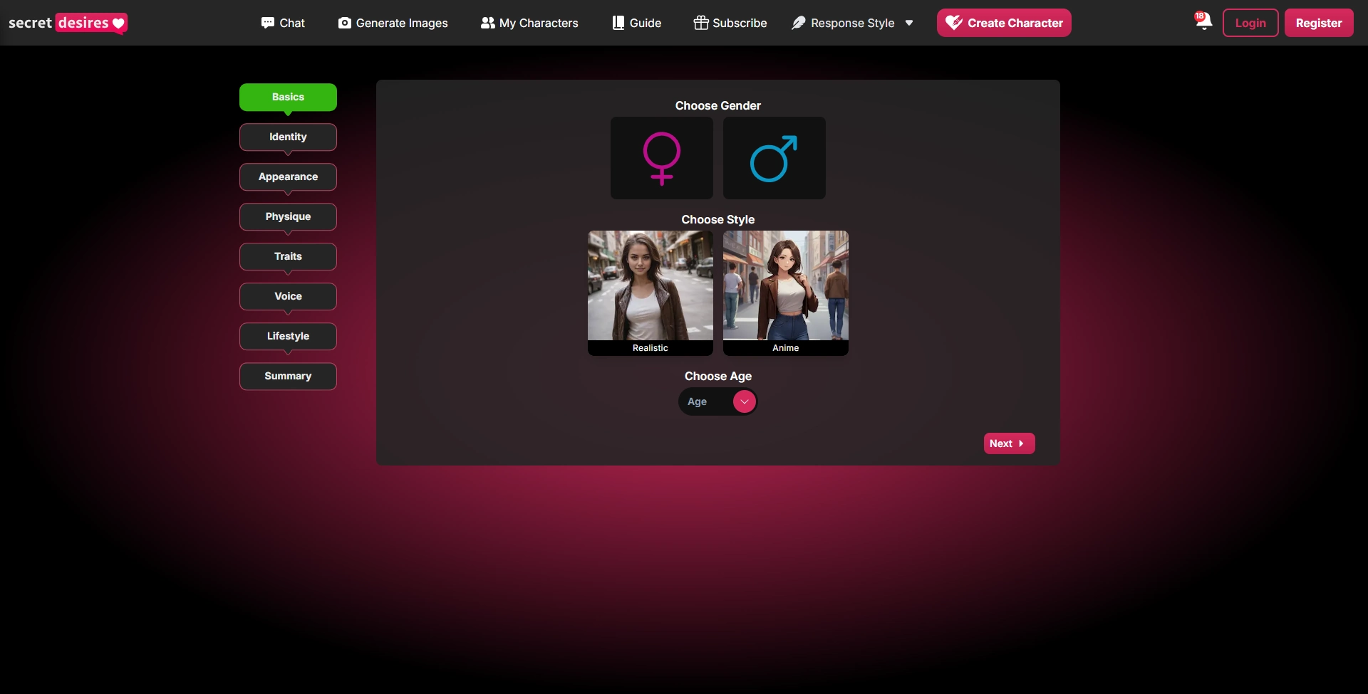Open My Characters via the people icon

[487, 23]
